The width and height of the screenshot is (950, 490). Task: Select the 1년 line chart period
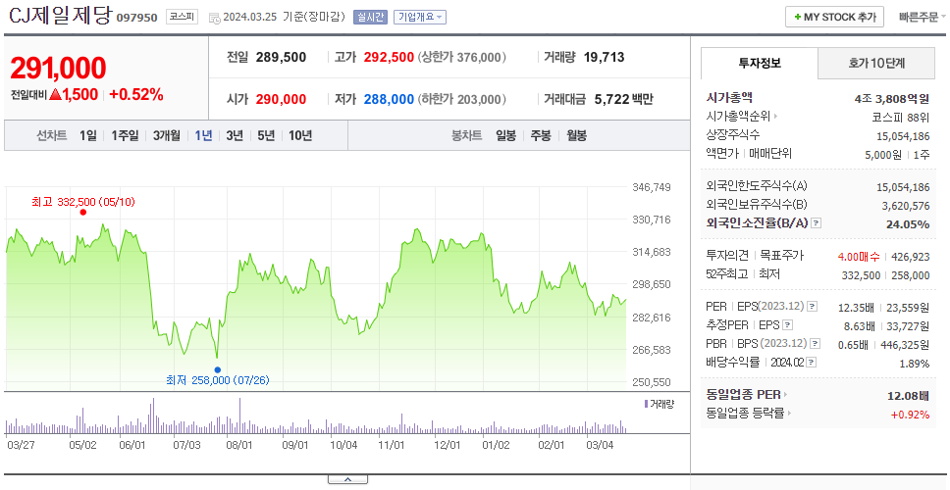point(203,135)
